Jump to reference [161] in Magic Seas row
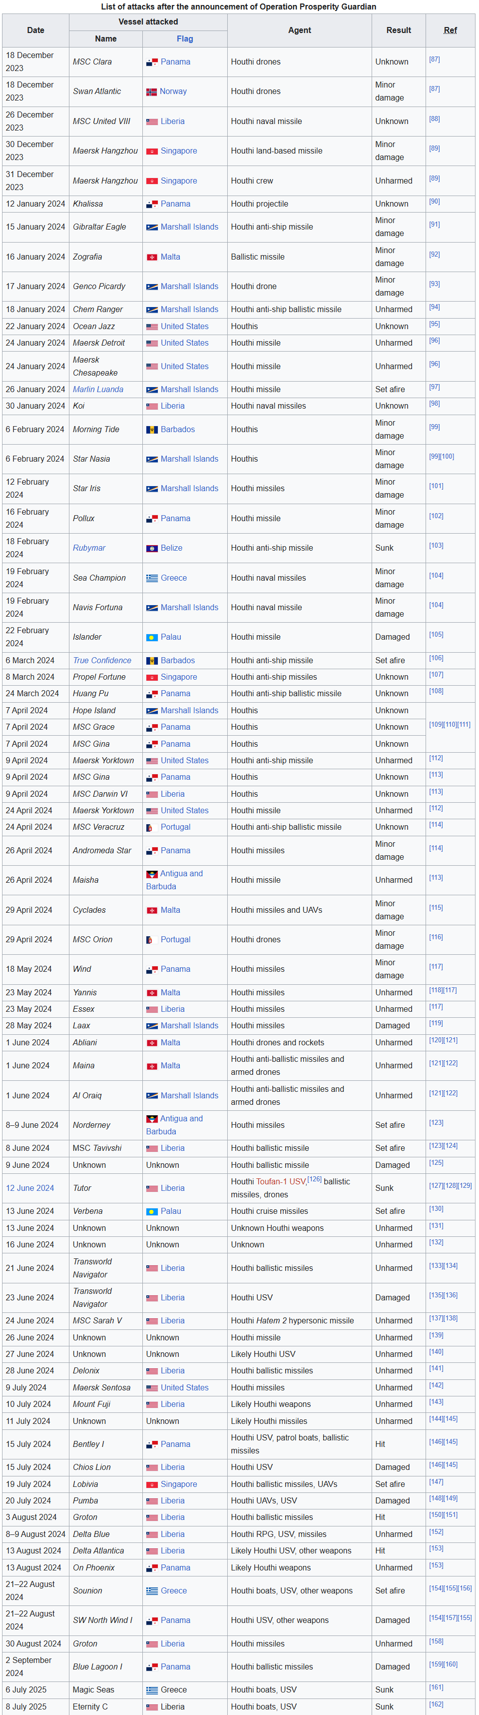The image size is (479, 1715). [436, 1687]
